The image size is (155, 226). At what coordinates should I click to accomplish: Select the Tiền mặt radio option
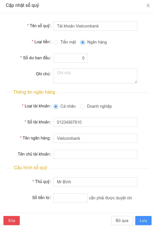tap(56, 42)
